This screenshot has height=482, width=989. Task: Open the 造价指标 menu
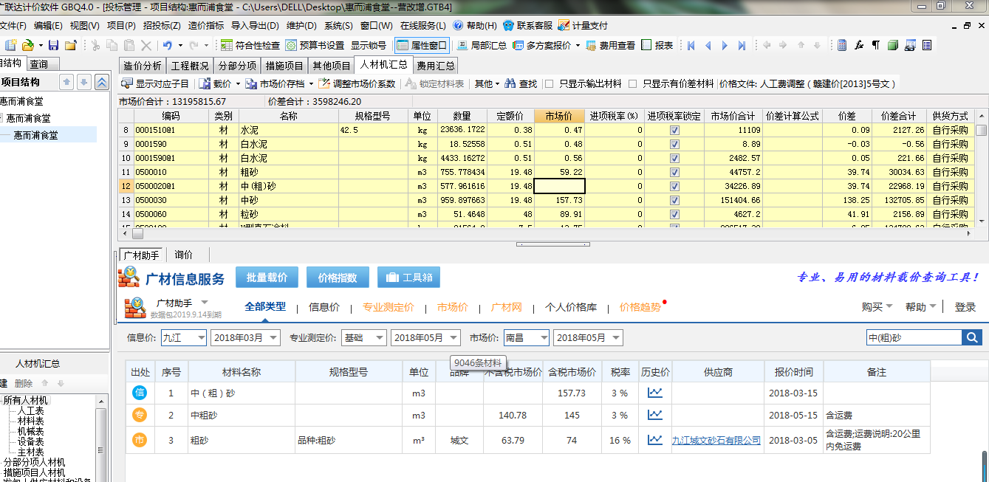[206, 25]
